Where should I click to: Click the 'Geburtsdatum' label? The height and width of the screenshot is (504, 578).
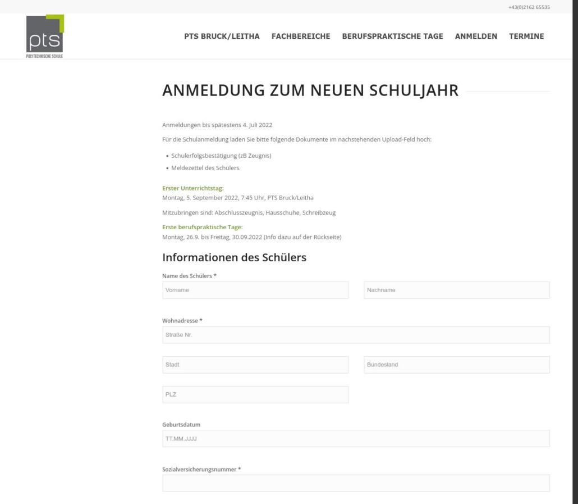coord(181,424)
